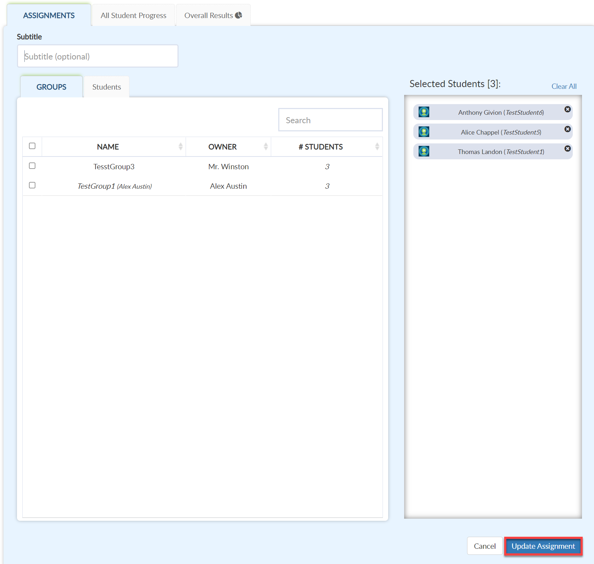Click Thomas Landon's avatar icon
This screenshot has height=564, width=594.
click(x=424, y=152)
